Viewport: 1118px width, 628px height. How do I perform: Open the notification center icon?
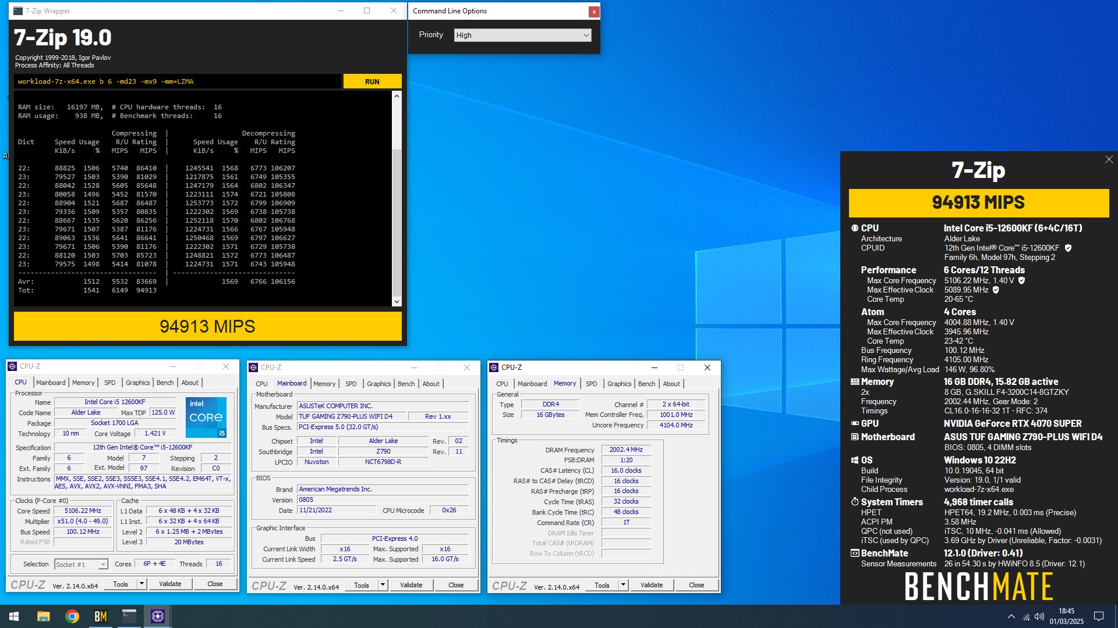1099,616
